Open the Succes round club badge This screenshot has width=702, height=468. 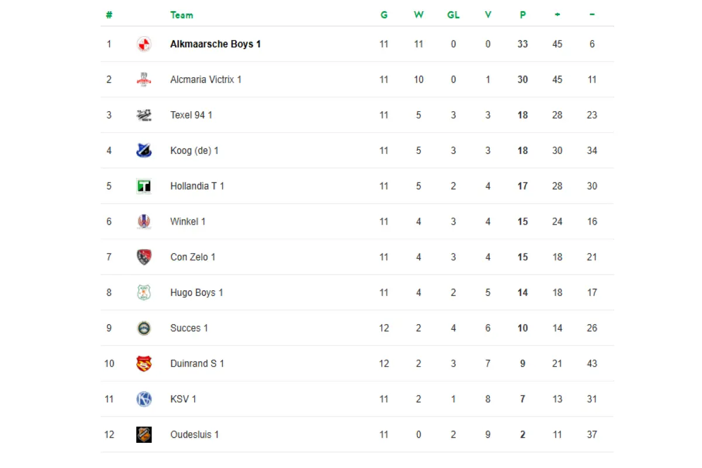point(144,328)
